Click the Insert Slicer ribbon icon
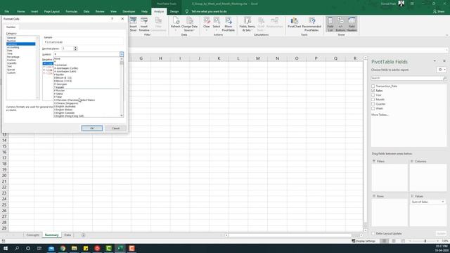Screen dimensions: 450x253 coord(133,24)
